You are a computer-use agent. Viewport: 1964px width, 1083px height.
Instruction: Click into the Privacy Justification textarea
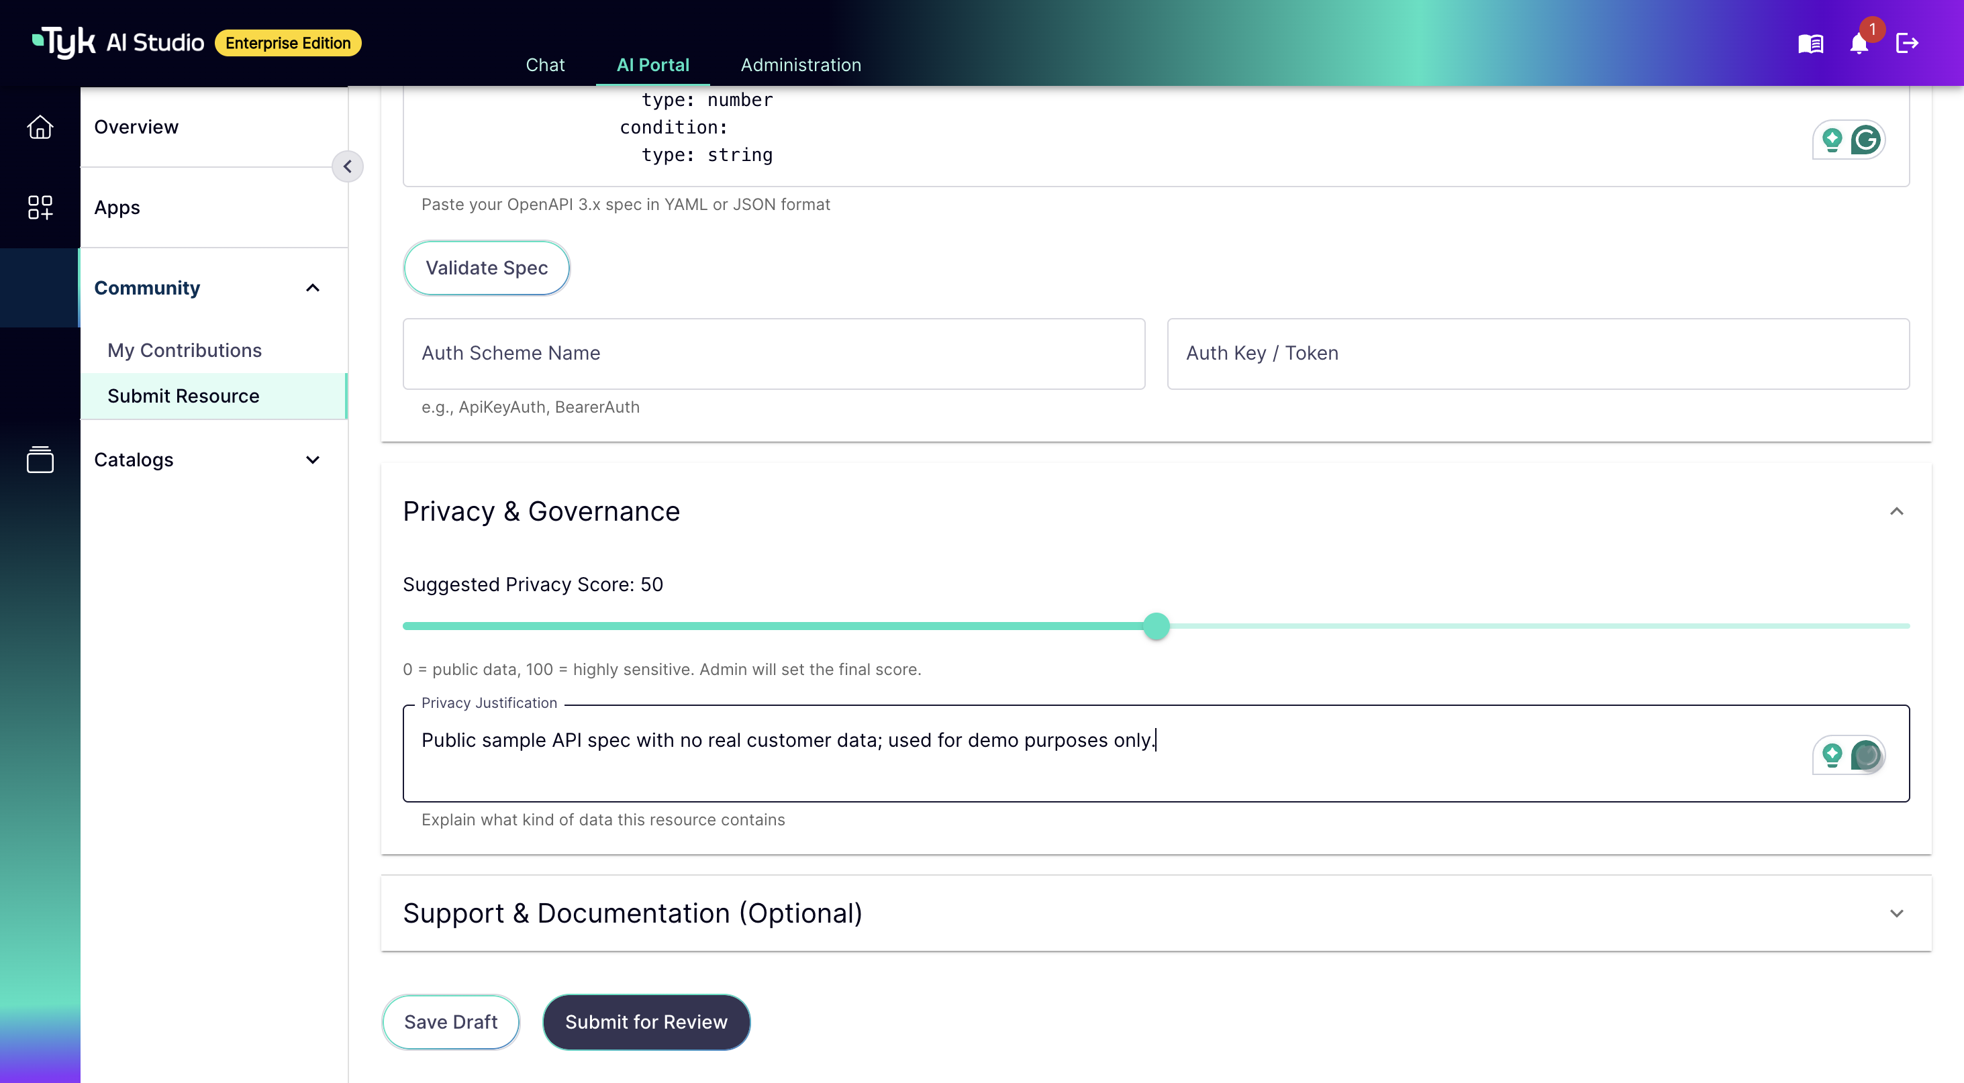point(1156,754)
